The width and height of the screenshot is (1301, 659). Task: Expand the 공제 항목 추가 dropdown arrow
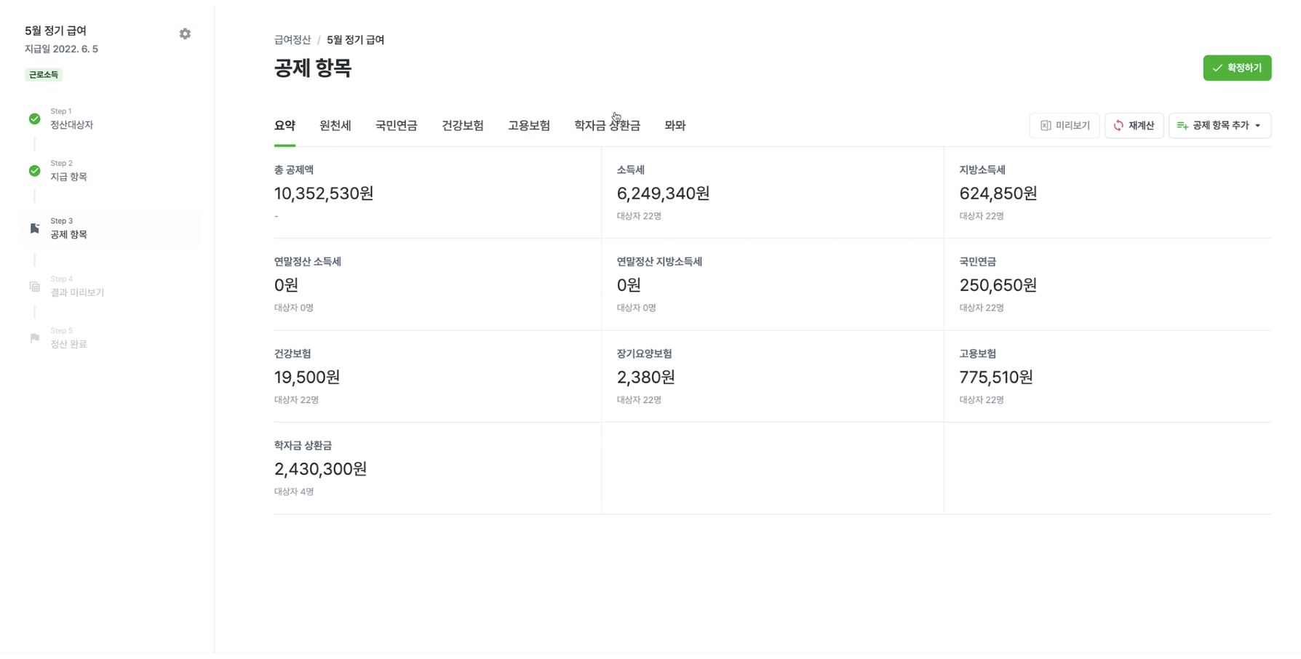(1258, 126)
